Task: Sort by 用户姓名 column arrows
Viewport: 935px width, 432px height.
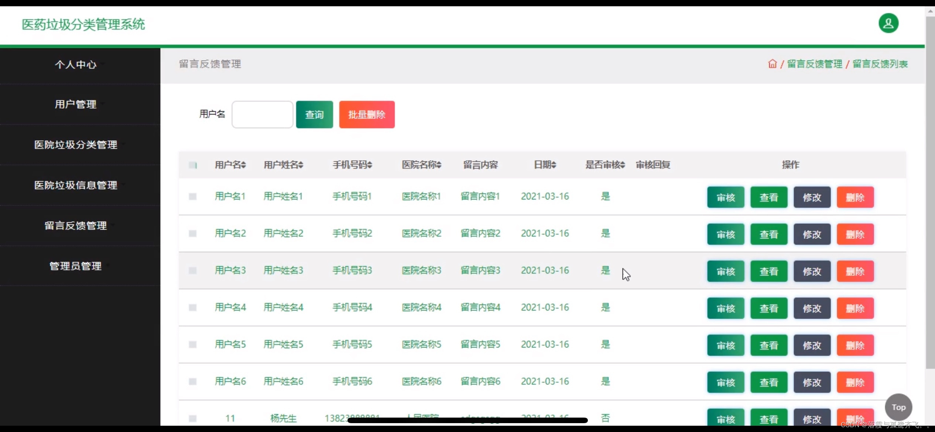Action: coord(301,165)
